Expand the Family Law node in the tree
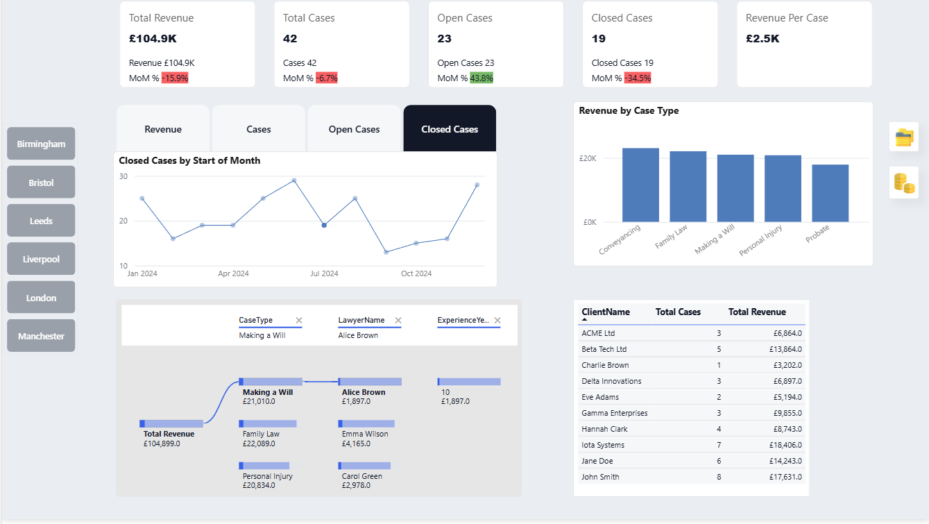 pos(268,423)
